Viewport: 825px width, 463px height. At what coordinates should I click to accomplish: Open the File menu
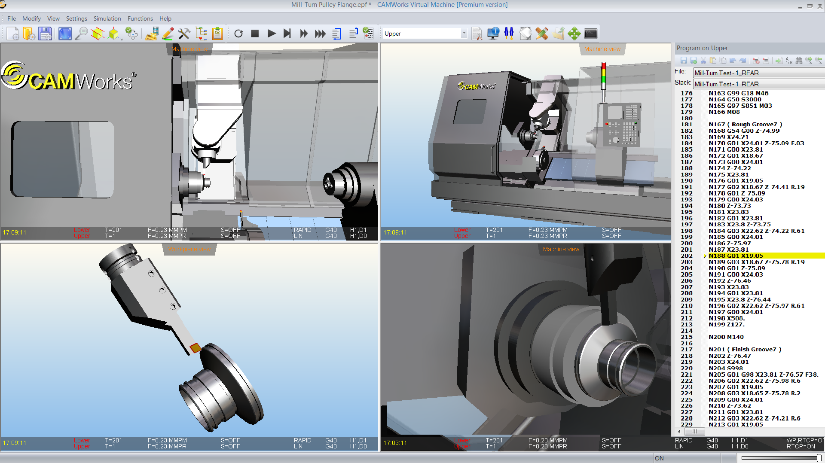coord(12,18)
